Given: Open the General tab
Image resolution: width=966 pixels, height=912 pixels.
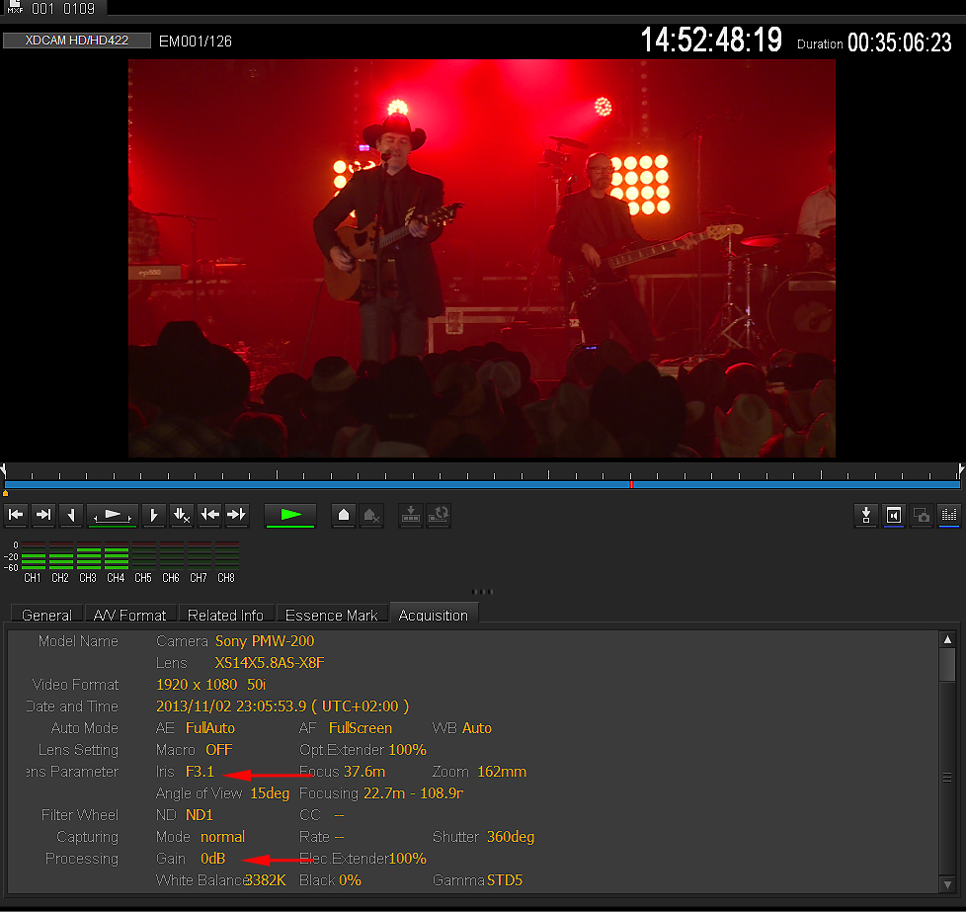Looking at the screenshot, I should point(46,615).
